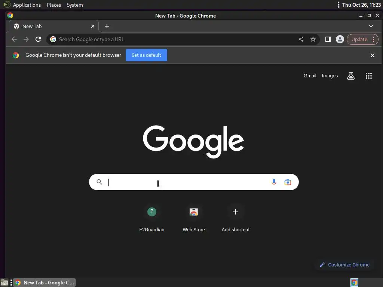Click the Customize Chrome button
Screen dimensions: 383x287
point(345,265)
